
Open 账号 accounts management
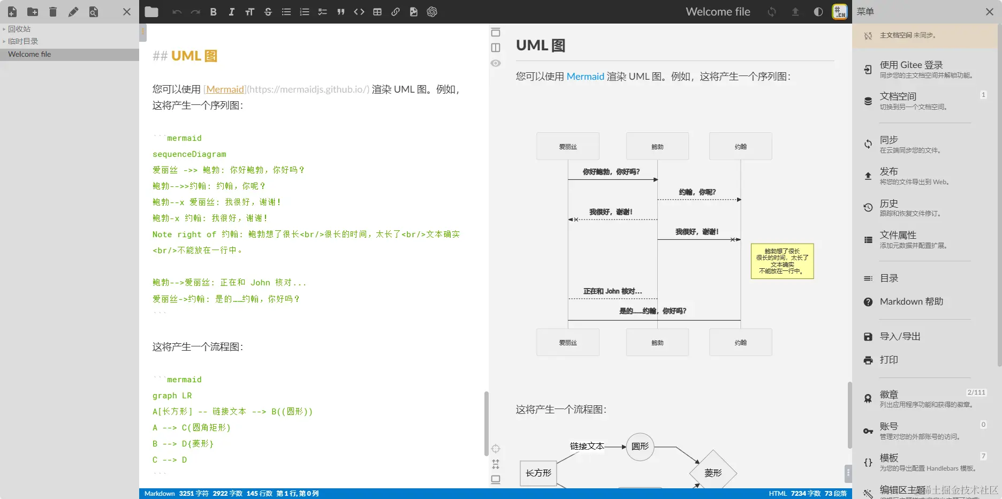click(x=924, y=431)
